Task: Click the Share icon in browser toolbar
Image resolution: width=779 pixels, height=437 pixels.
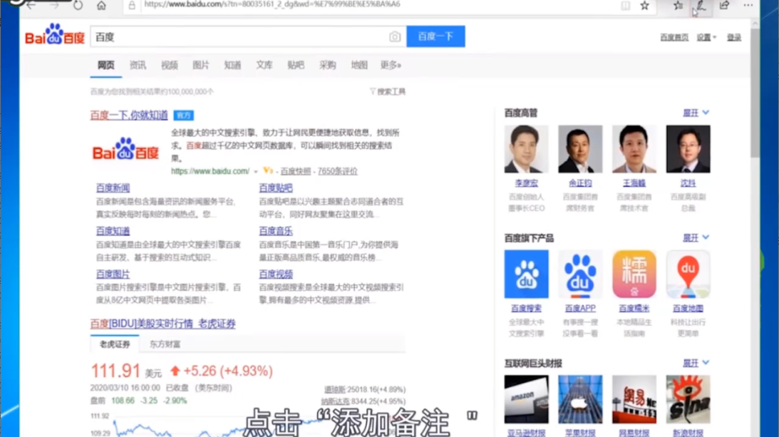Action: 724,6
